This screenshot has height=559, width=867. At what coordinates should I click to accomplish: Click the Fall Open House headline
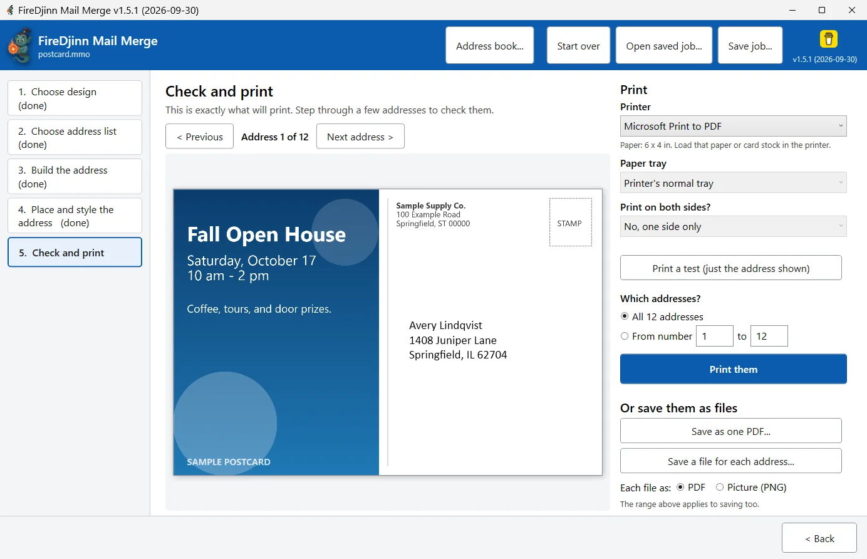pos(266,234)
